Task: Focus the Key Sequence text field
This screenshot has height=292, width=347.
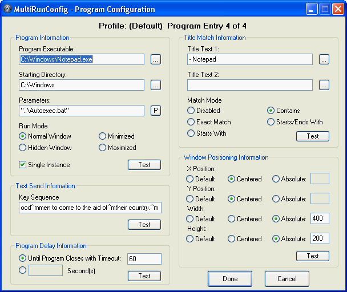Action: [90, 208]
